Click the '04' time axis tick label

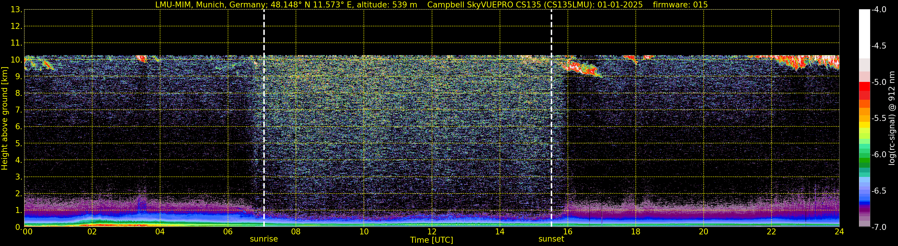[x=160, y=232]
